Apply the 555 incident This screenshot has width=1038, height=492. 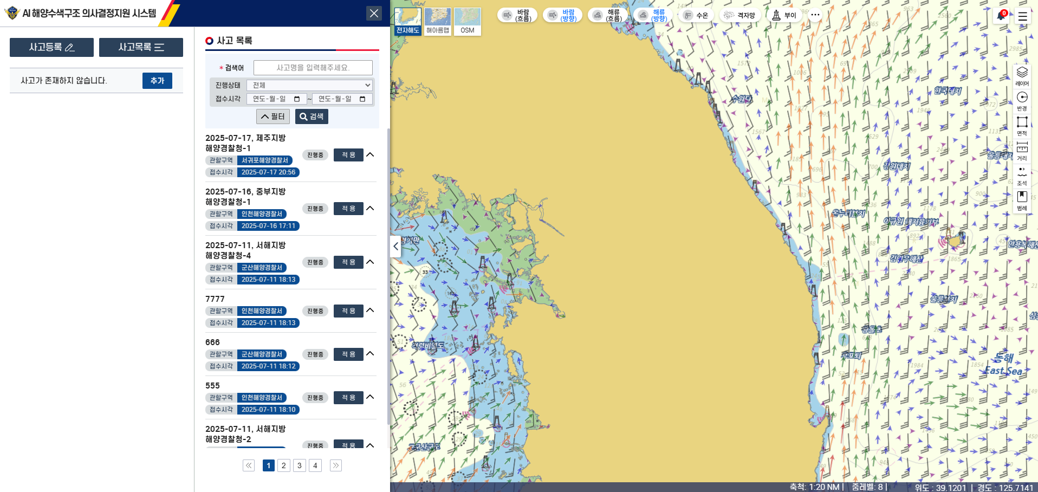(348, 398)
